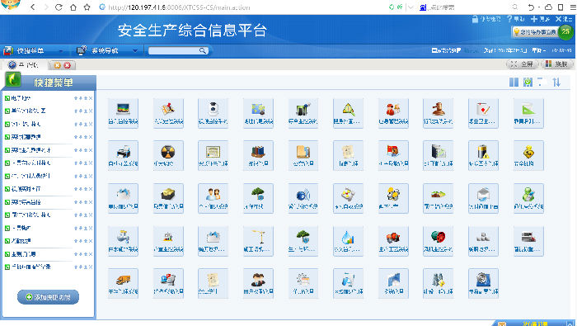Open the battery with warning sign tile

484,155
